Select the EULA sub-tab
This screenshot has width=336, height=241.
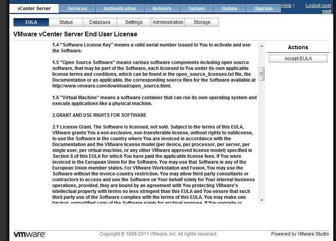tap(31, 22)
